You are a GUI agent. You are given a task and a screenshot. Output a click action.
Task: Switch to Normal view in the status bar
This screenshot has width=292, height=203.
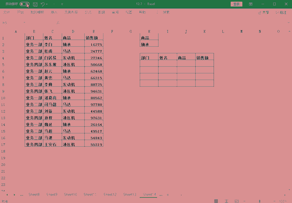point(216,200)
